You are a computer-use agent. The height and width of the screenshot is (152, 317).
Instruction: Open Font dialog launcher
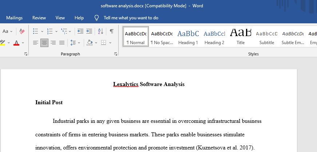click(26, 54)
